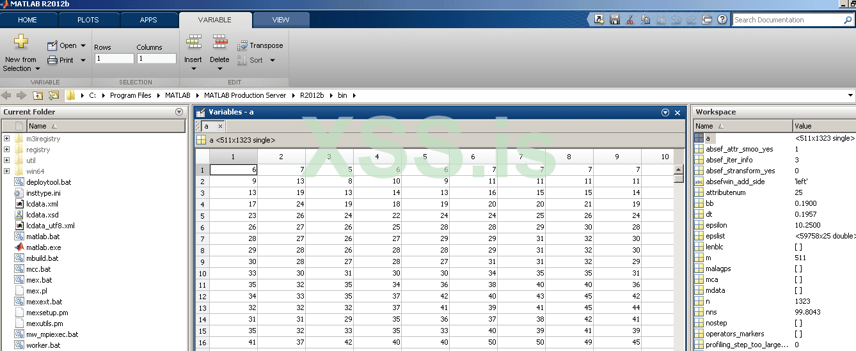The image size is (856, 351).
Task: Click the Undo arrow icon
Action: [676, 20]
